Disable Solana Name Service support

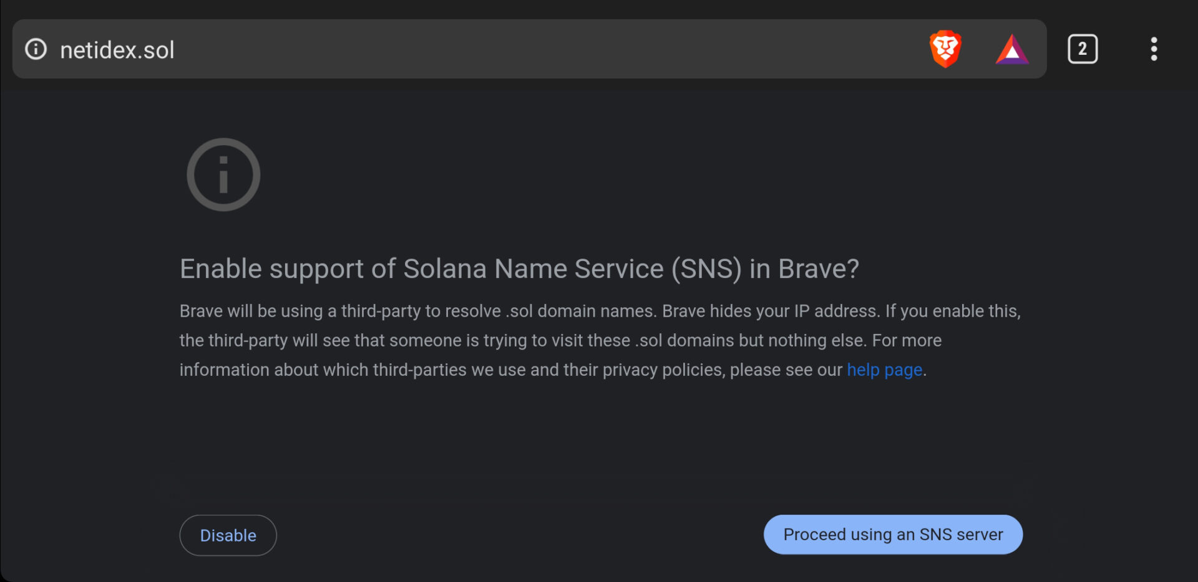click(228, 535)
